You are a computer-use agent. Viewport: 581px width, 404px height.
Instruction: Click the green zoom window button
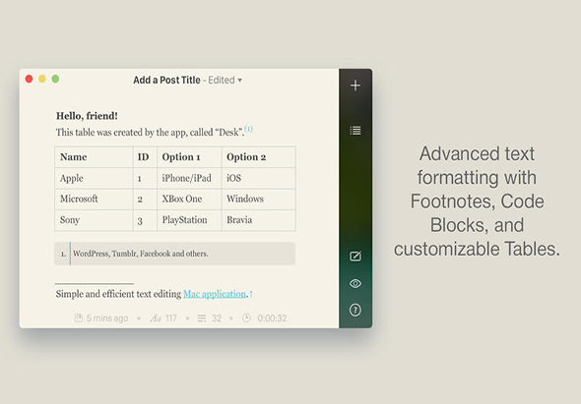click(x=55, y=79)
